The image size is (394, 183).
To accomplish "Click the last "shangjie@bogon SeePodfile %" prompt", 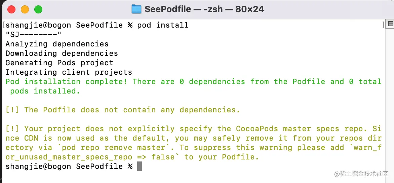I will (x=69, y=167).
